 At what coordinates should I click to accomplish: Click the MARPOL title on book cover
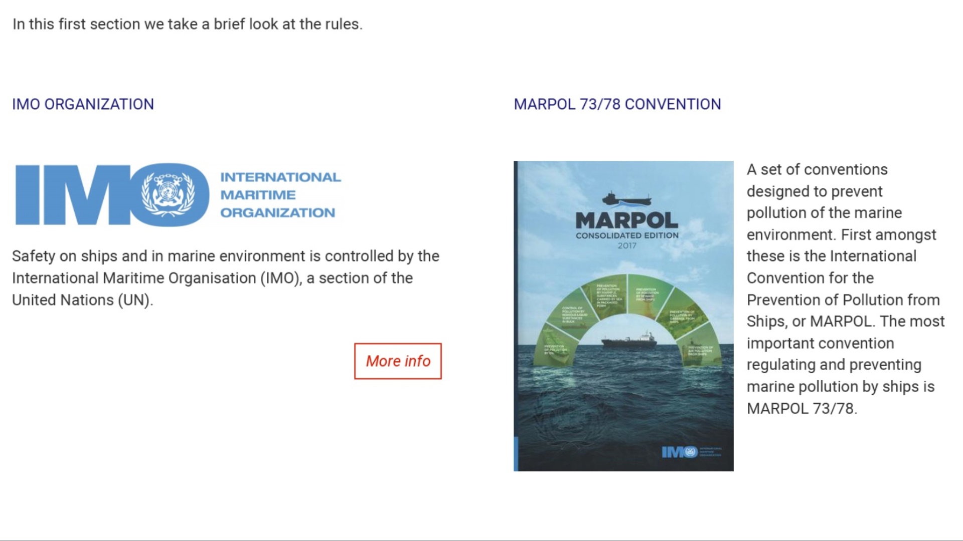coord(626,220)
